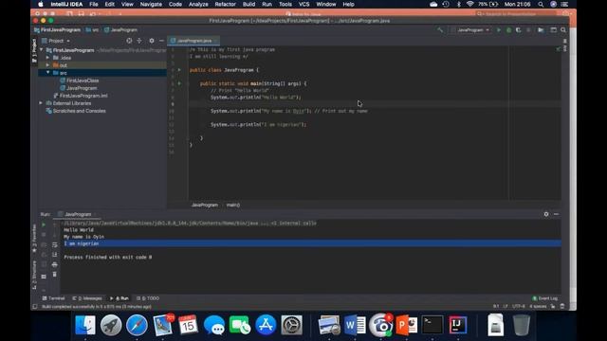Open the Analyze menu

point(198,4)
